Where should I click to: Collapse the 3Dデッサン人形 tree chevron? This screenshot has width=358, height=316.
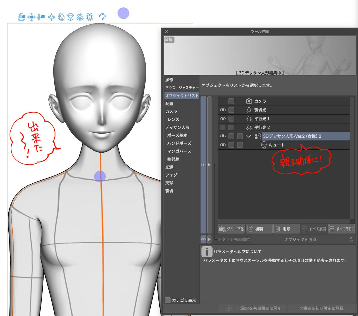(249, 136)
